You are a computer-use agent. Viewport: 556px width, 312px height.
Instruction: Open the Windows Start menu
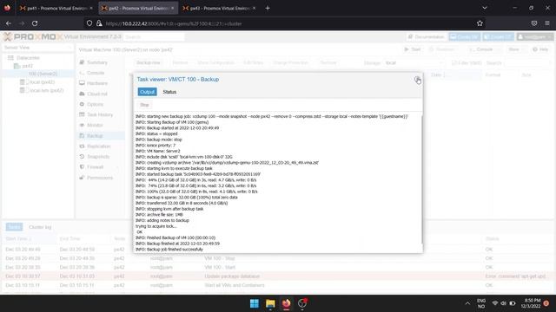(x=255, y=303)
